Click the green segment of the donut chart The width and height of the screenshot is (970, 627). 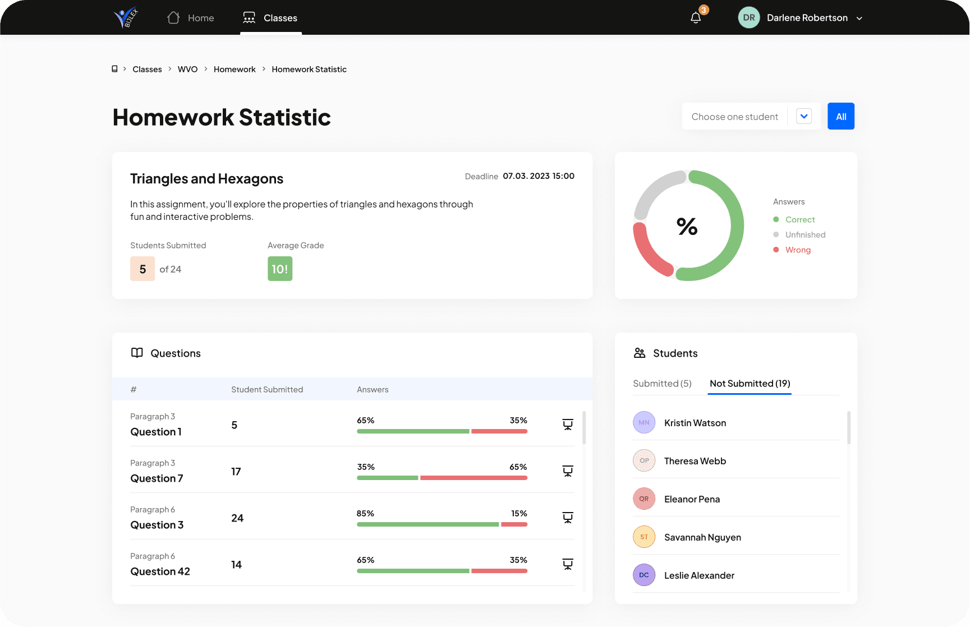click(737, 226)
